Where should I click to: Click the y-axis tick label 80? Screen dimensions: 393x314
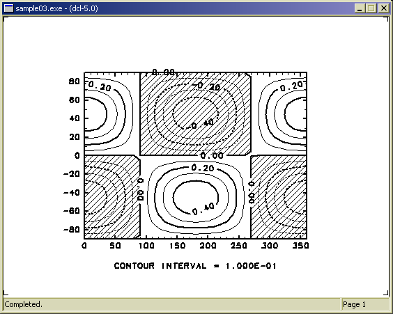click(74, 81)
